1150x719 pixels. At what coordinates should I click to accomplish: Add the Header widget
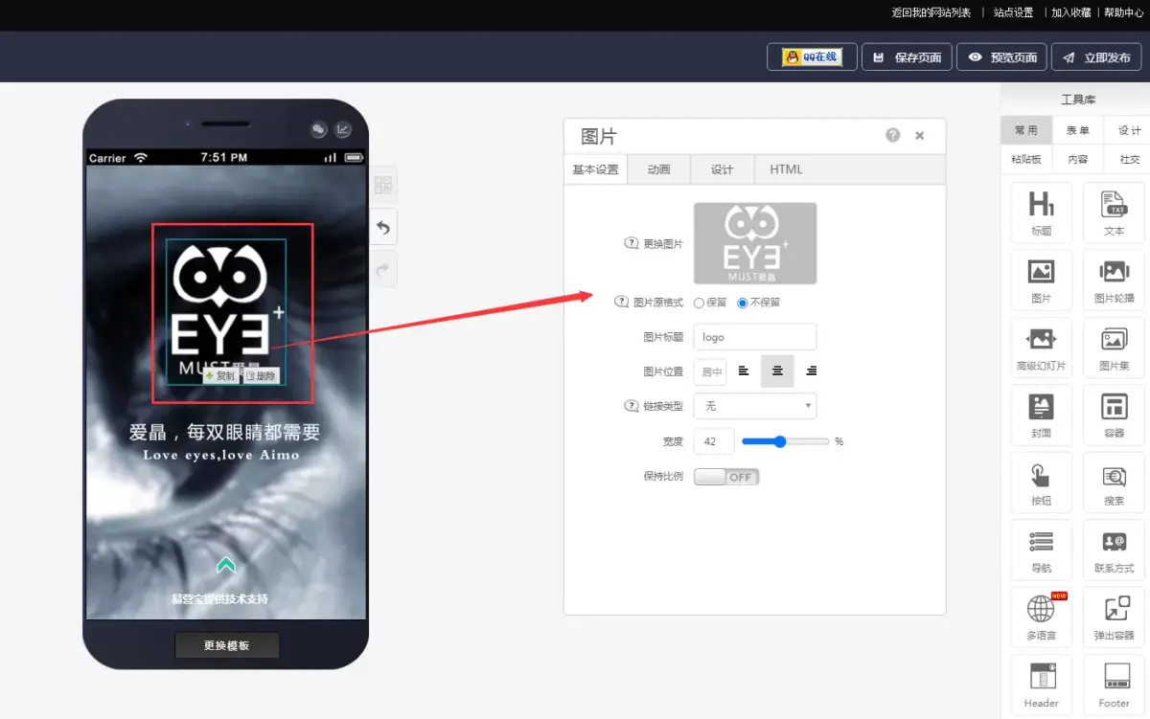click(x=1041, y=685)
